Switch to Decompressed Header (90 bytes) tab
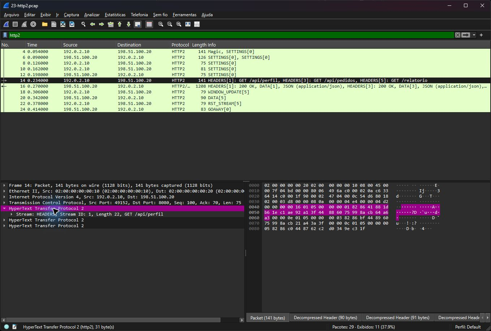The height and width of the screenshot is (331, 491). click(x=325, y=318)
